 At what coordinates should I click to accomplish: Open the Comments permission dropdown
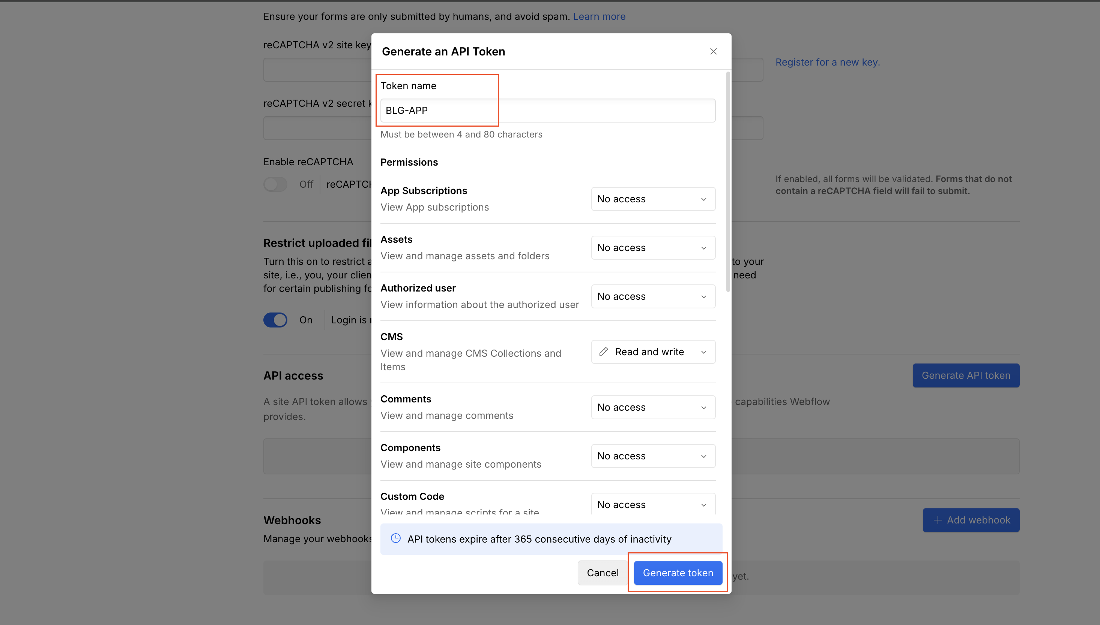(x=653, y=407)
